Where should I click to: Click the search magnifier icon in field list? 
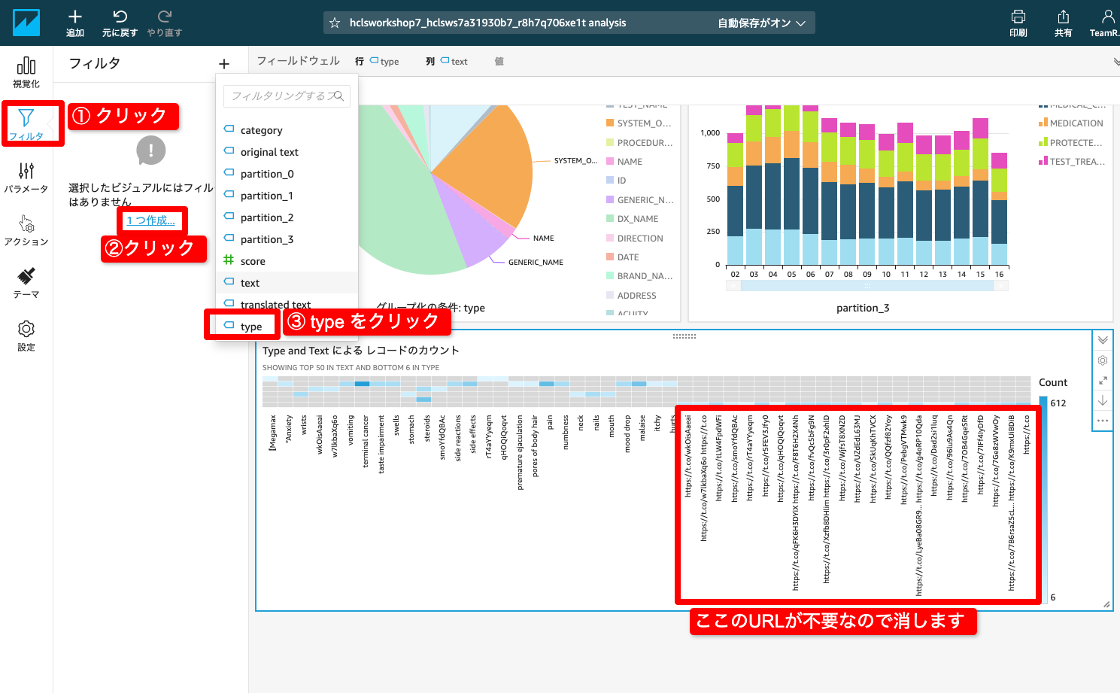[x=338, y=96]
